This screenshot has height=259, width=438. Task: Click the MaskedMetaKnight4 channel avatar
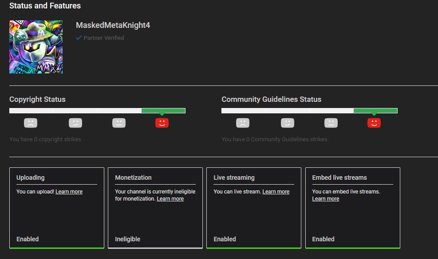[36, 47]
